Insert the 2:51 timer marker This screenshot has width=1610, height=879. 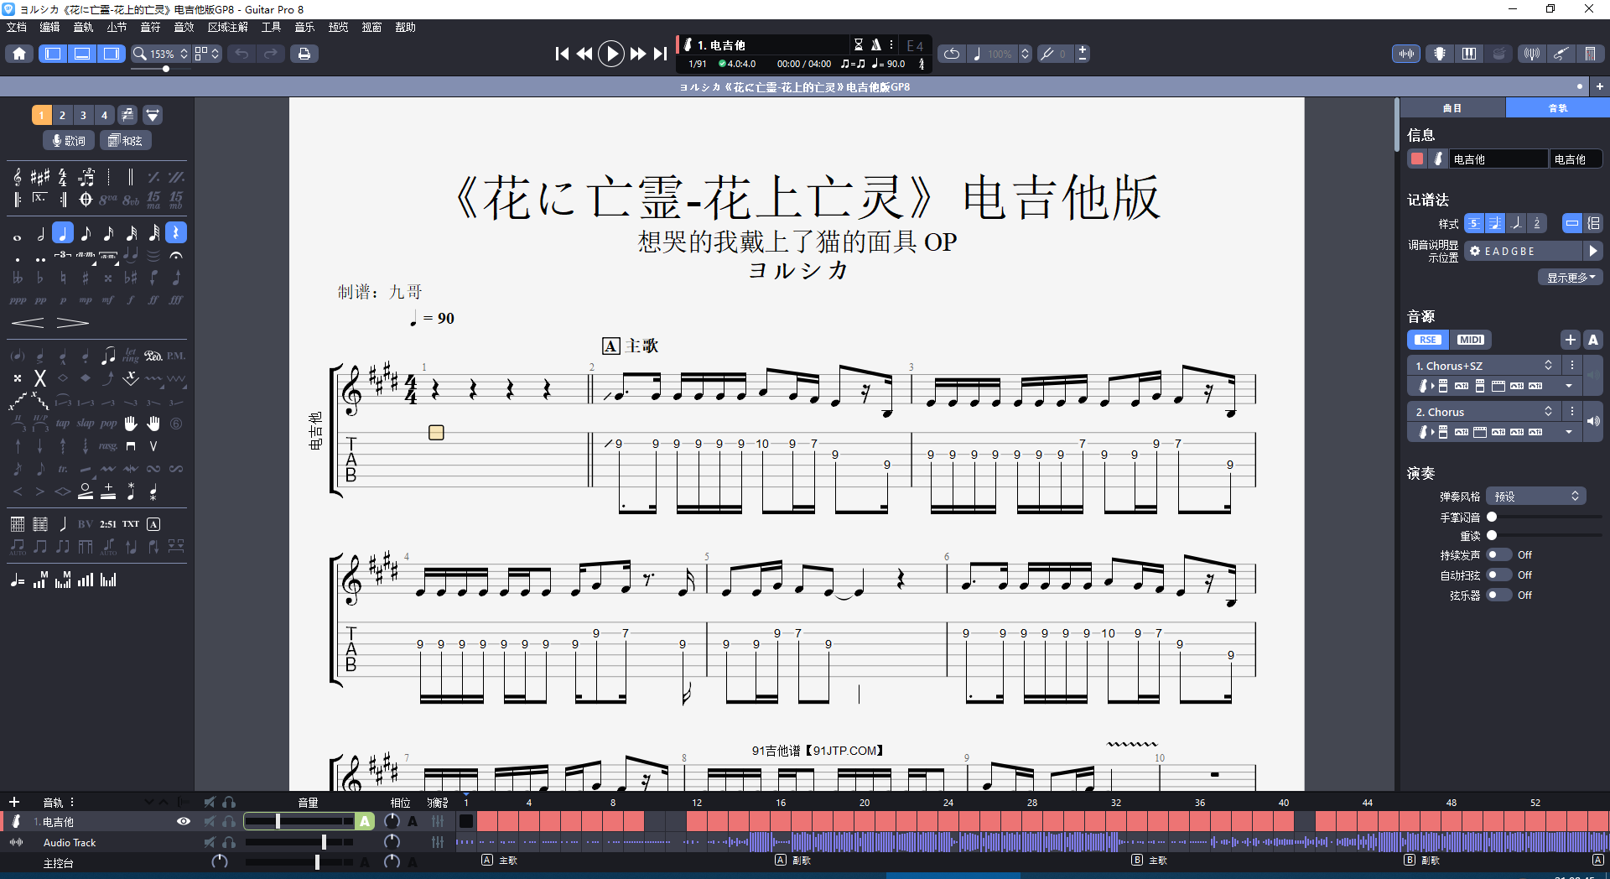point(108,524)
